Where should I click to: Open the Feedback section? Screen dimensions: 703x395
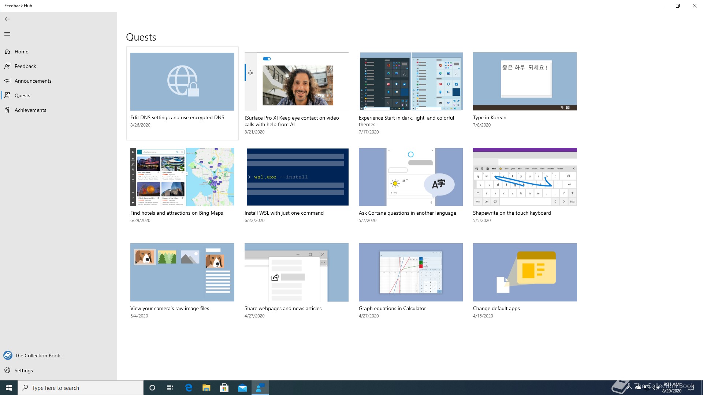point(59,66)
